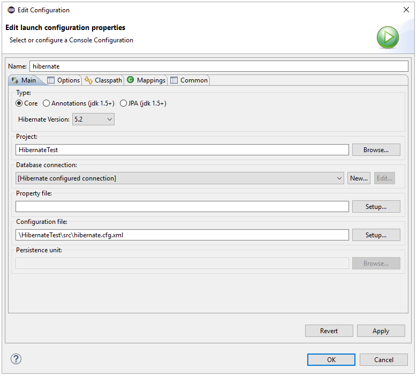Browse for a project
Viewport: 417px width, 376px height.
(x=376, y=150)
